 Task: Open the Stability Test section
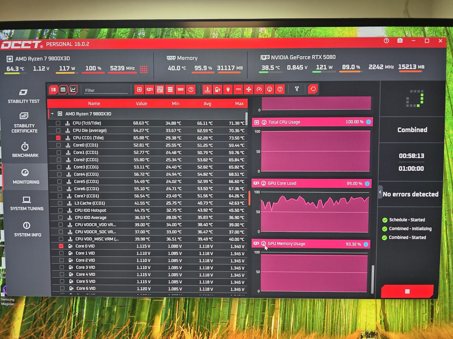[x=24, y=96]
